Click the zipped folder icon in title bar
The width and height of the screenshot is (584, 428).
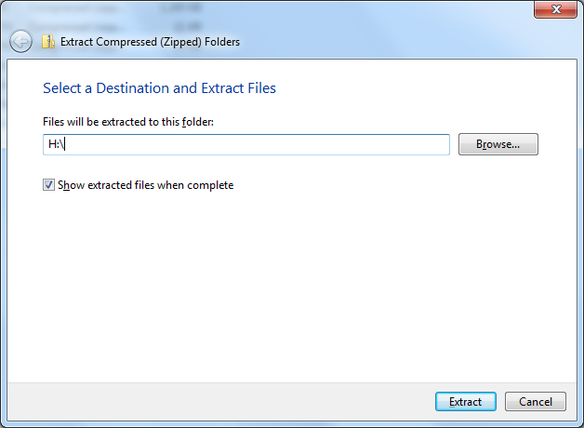coord(48,42)
